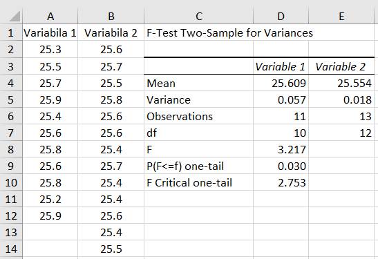Select column A header
The height and width of the screenshot is (259, 378).
(x=50, y=17)
